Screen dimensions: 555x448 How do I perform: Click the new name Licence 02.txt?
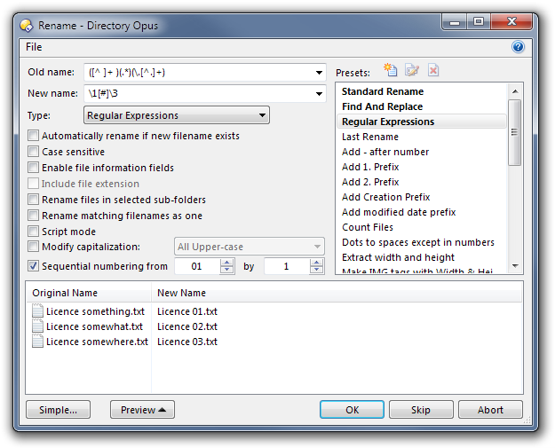click(x=187, y=326)
